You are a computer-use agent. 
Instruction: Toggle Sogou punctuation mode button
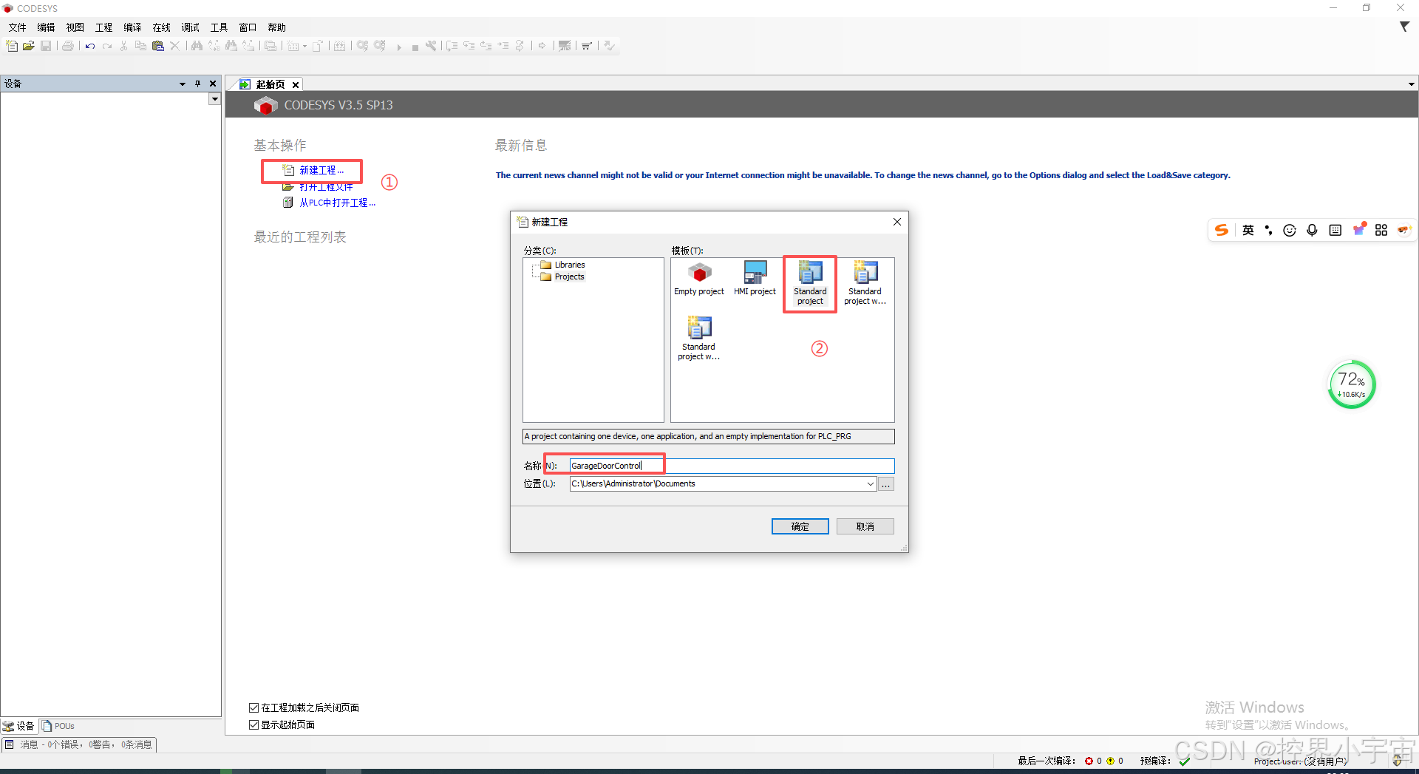pos(1269,230)
